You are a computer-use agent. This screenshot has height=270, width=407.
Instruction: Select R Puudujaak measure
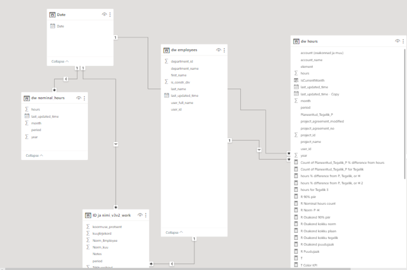310,251
